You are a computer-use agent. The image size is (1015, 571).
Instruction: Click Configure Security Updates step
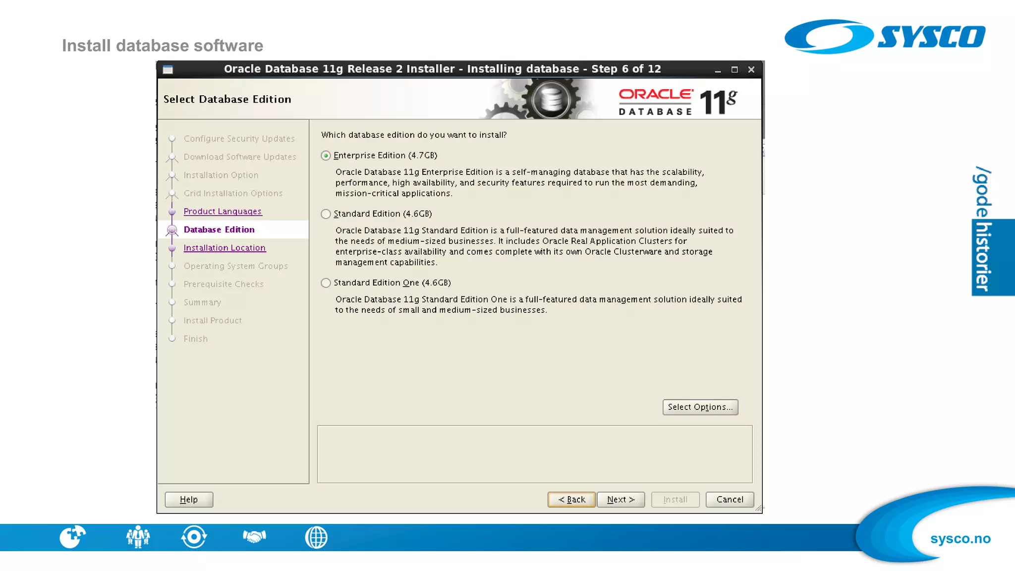(x=239, y=139)
